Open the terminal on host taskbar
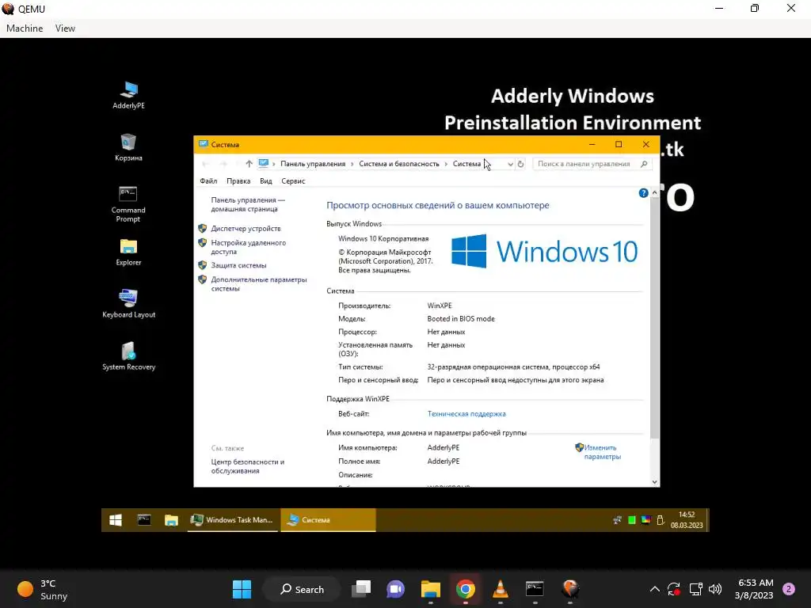 (x=535, y=589)
